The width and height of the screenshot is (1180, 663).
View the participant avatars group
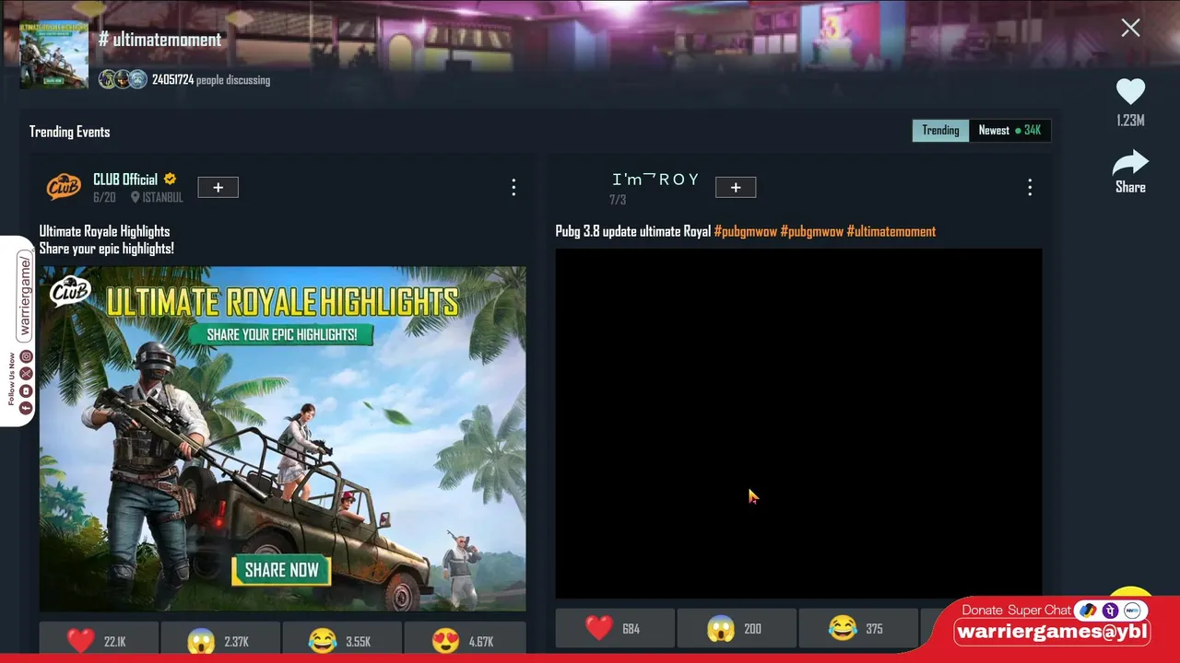tap(123, 80)
